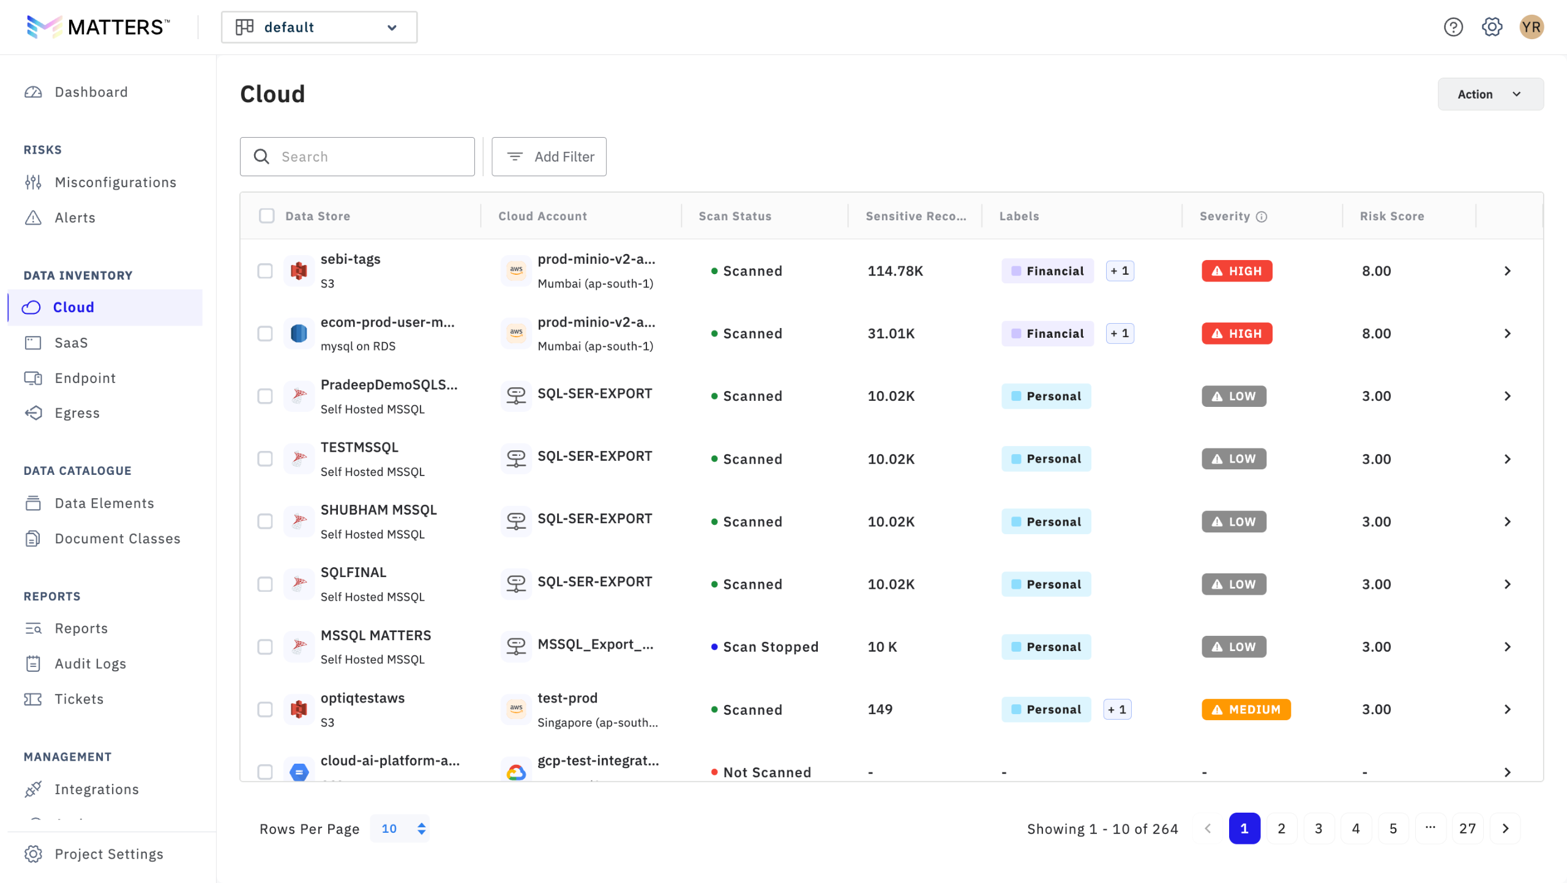This screenshot has height=883, width=1567.
Task: Click the Matters logo
Action: [98, 27]
